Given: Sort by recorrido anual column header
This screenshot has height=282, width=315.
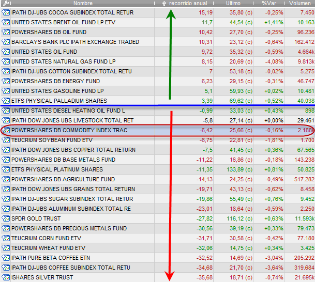Looking at the screenshot, I should point(188,4).
